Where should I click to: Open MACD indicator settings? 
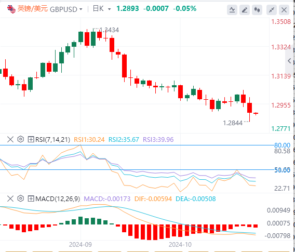[20, 198]
